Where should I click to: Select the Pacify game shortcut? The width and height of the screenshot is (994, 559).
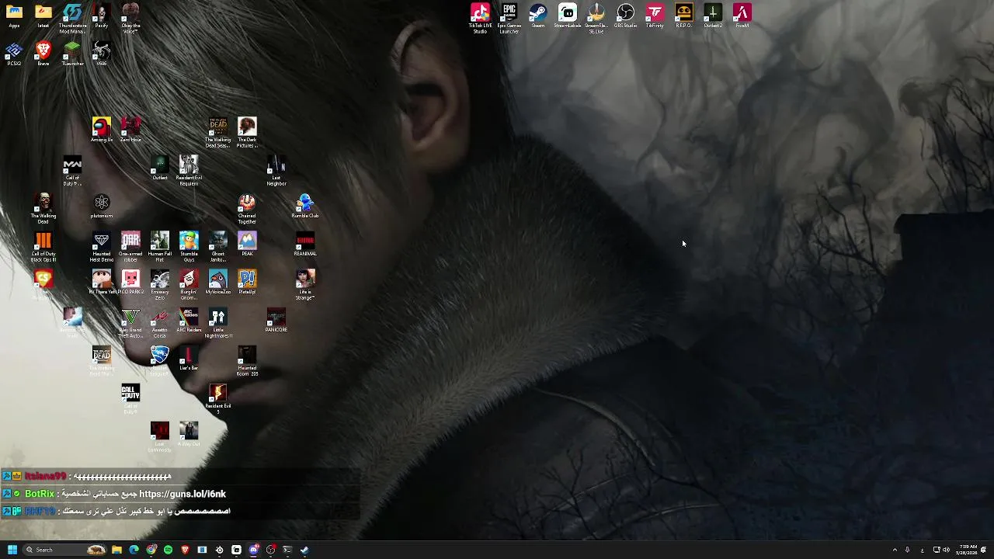click(101, 16)
